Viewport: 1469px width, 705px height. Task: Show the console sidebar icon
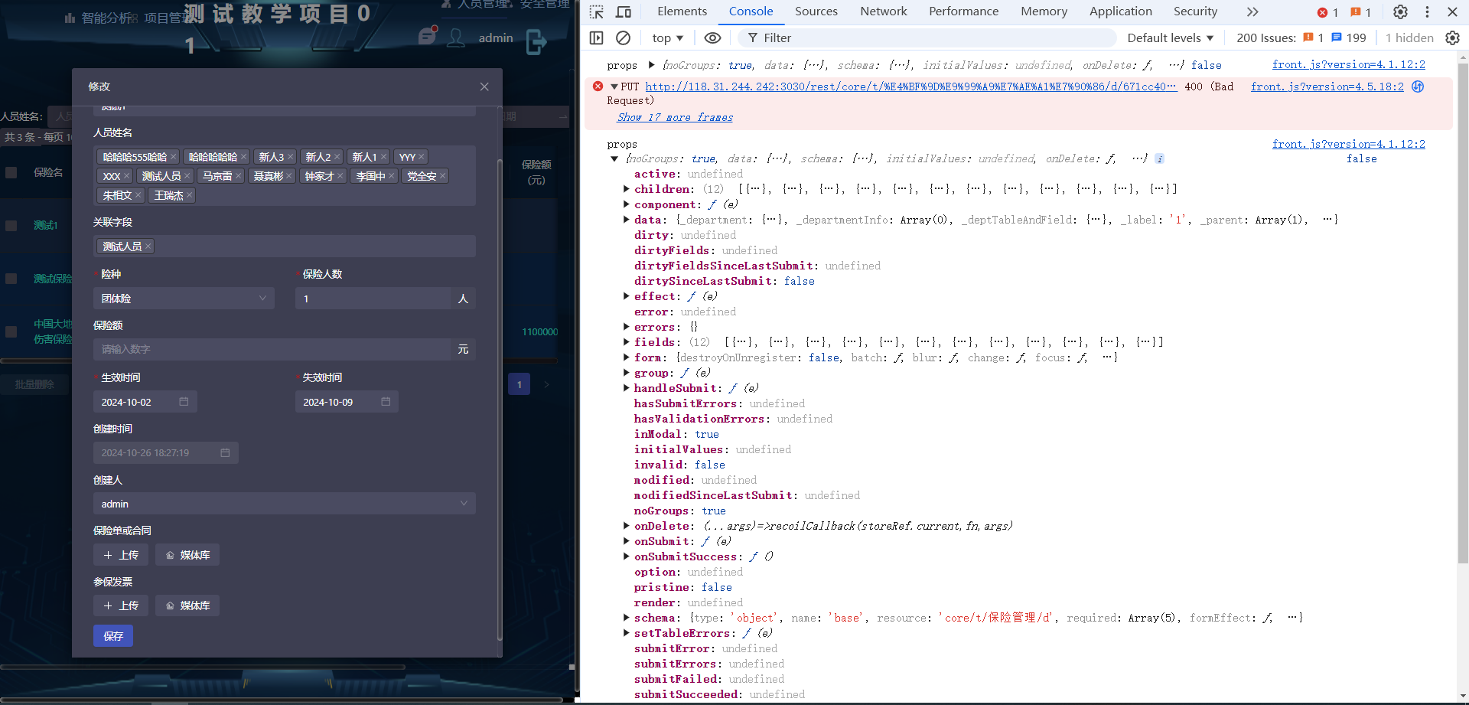597,38
